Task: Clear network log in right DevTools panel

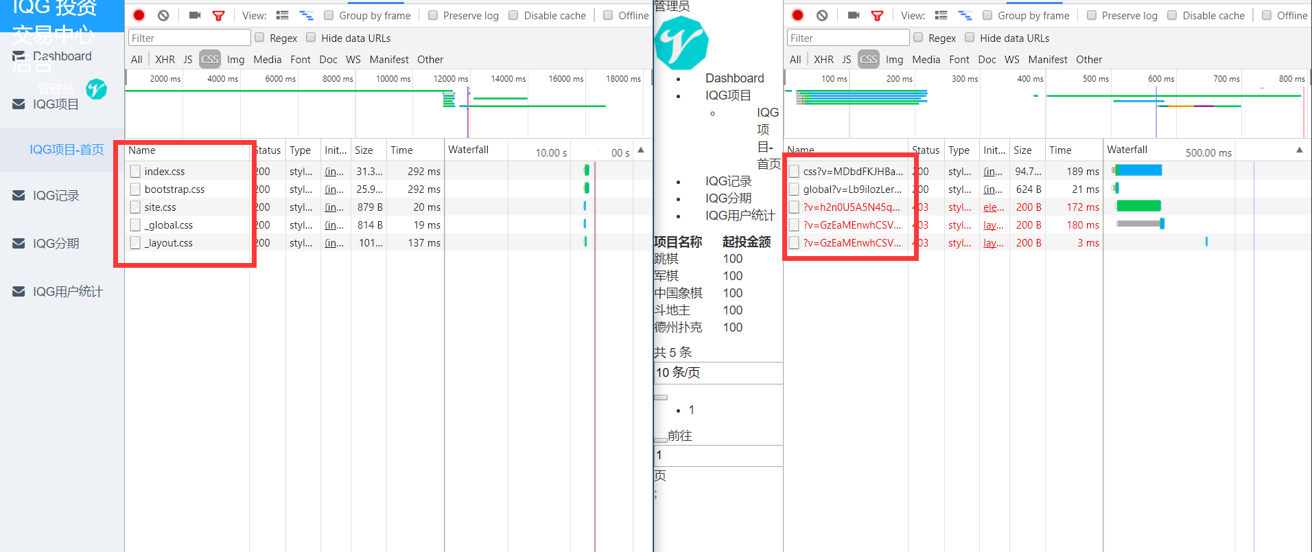Action: [x=822, y=15]
